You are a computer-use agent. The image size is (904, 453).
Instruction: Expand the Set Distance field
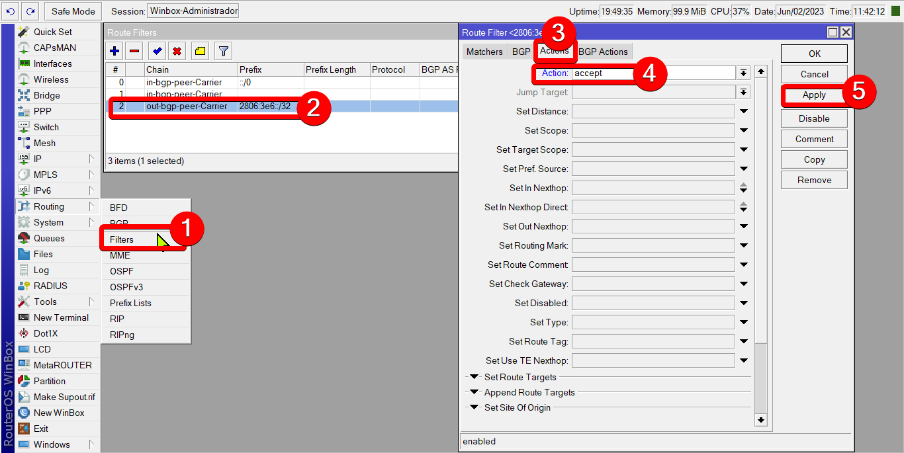(744, 112)
